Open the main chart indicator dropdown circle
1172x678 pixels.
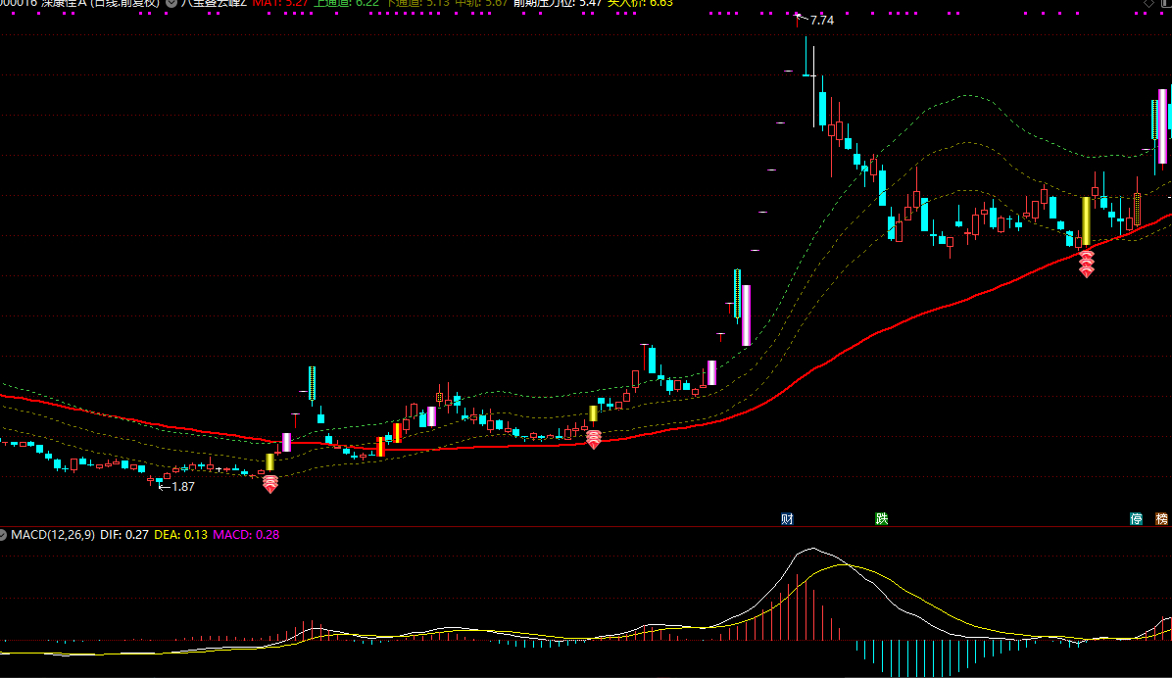172,4
